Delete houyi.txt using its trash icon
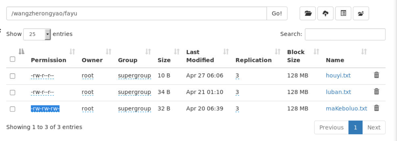Image resolution: width=397 pixels, height=141 pixels. (x=376, y=75)
